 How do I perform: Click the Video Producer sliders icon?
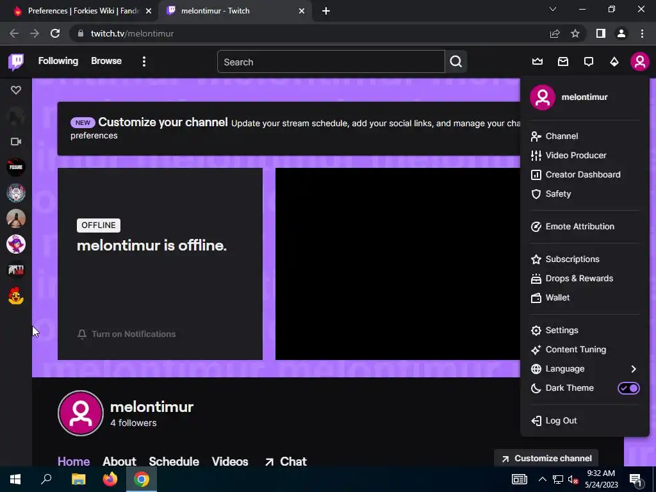[536, 155]
